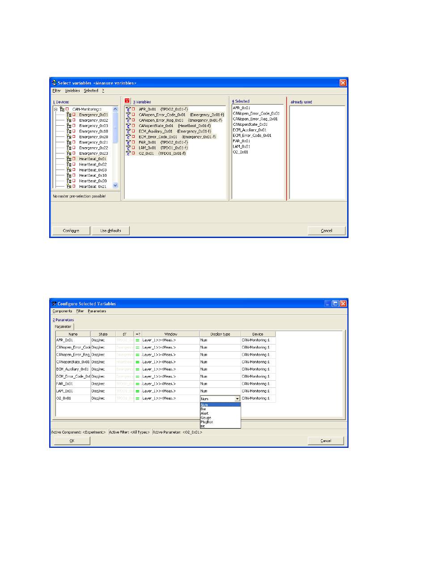Select ECM_Error_Code_0x01 in Selected list
The height and width of the screenshot is (561, 425).
pos(252,135)
